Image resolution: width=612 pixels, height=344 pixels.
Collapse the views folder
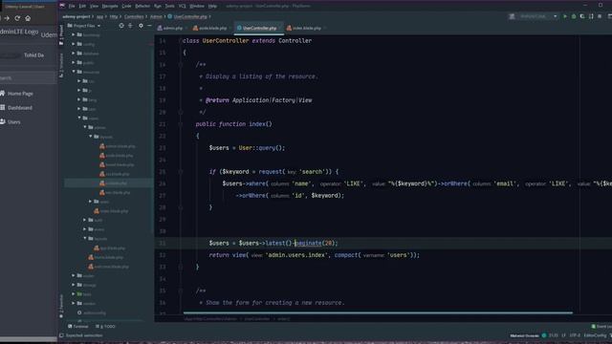[x=78, y=118]
